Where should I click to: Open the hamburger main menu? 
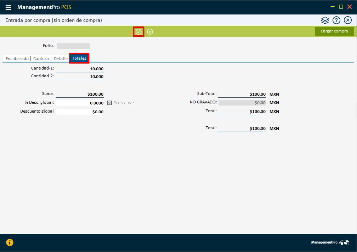coord(8,7)
